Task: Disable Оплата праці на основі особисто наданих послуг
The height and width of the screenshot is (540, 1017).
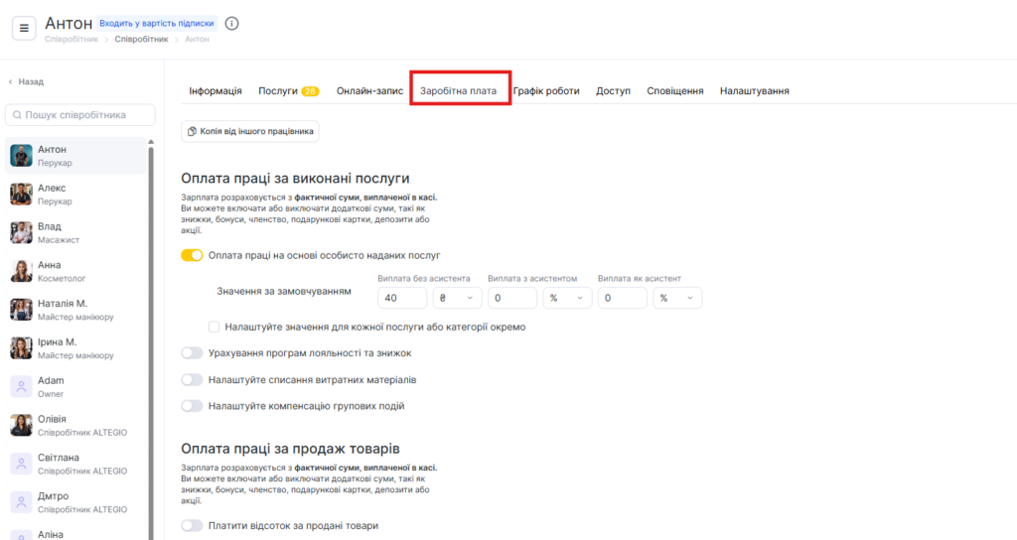Action: click(x=192, y=255)
